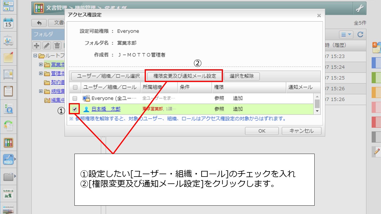Click the refresh icon above the list
Viewport: 381px width, 214px height.
(x=360, y=35)
